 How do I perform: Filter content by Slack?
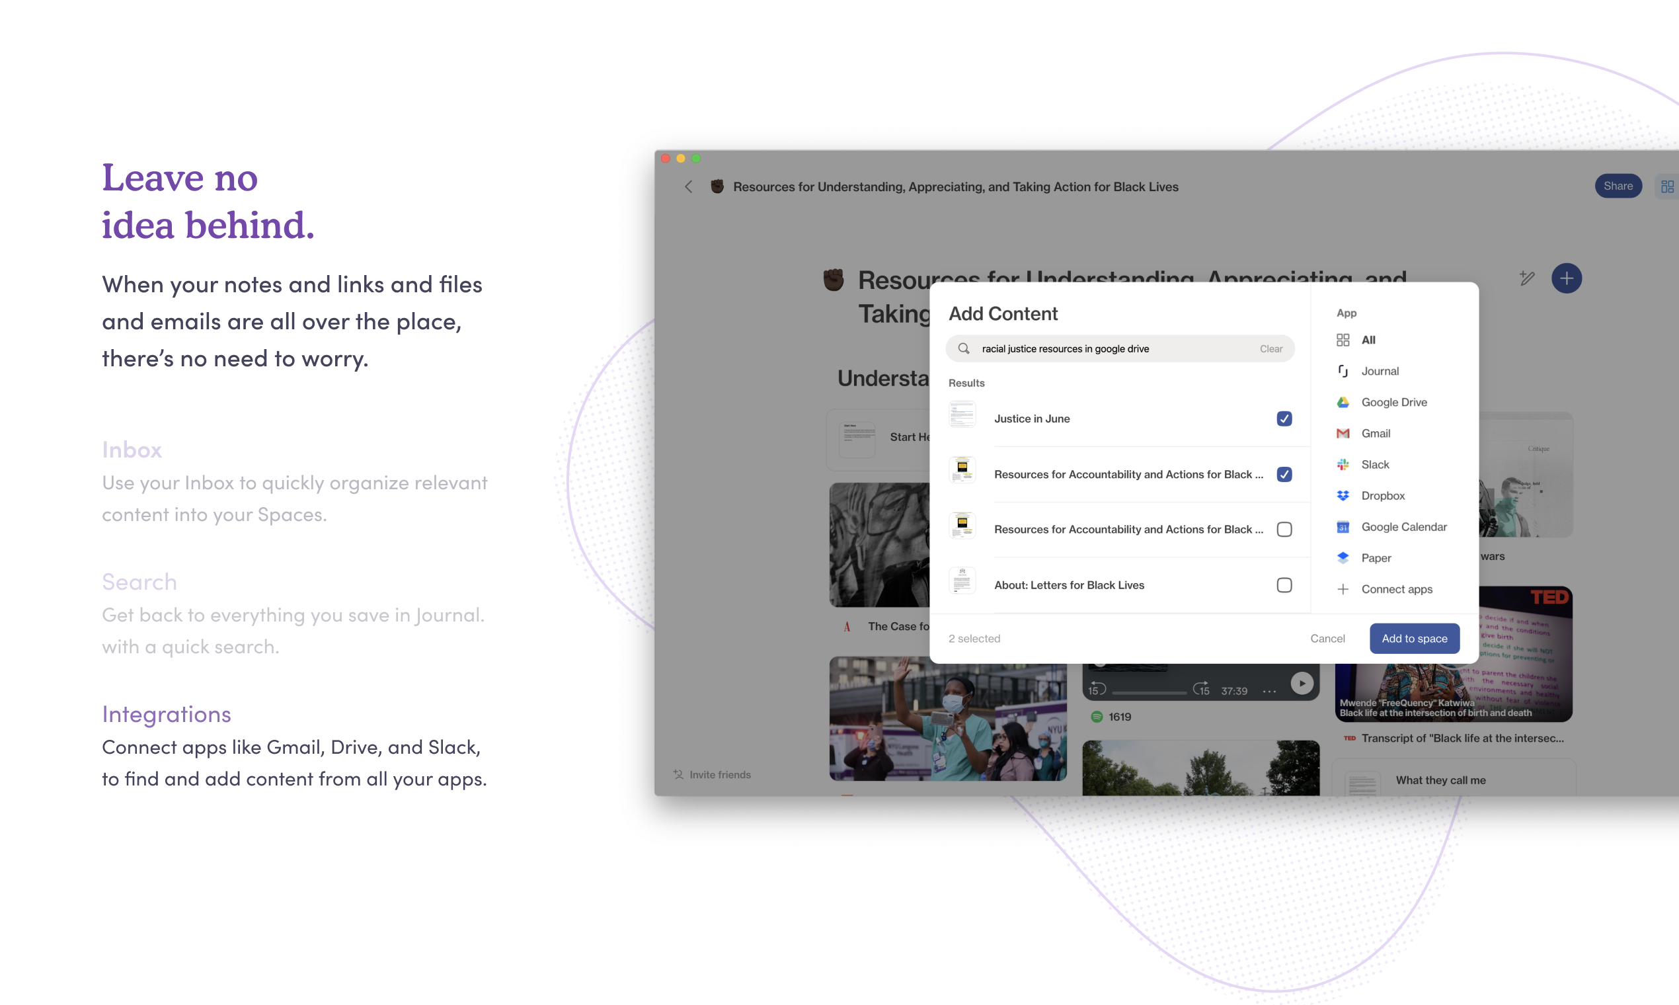(1374, 464)
